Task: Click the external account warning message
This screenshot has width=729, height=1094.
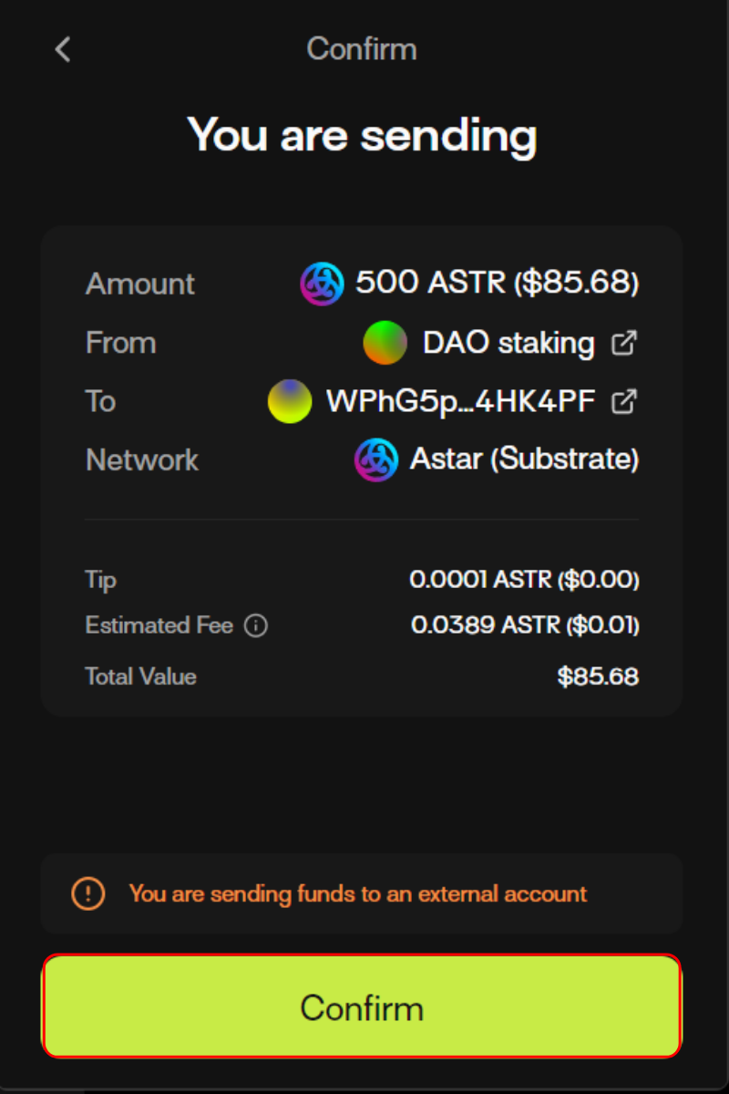Action: click(357, 893)
